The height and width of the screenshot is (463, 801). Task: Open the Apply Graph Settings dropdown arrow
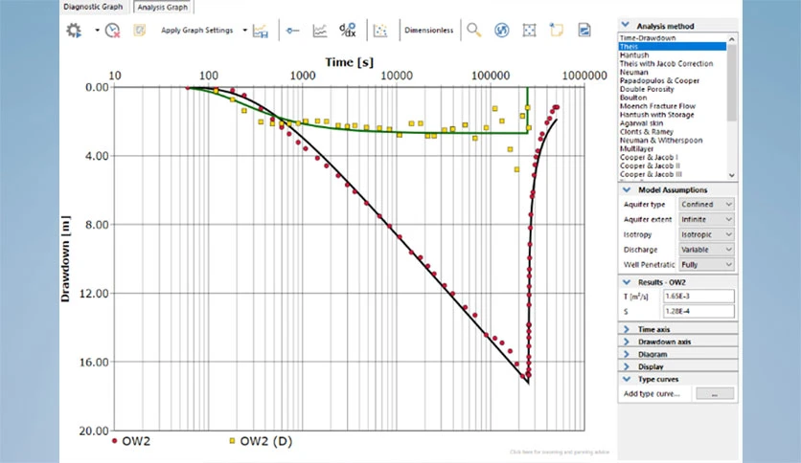tap(244, 31)
